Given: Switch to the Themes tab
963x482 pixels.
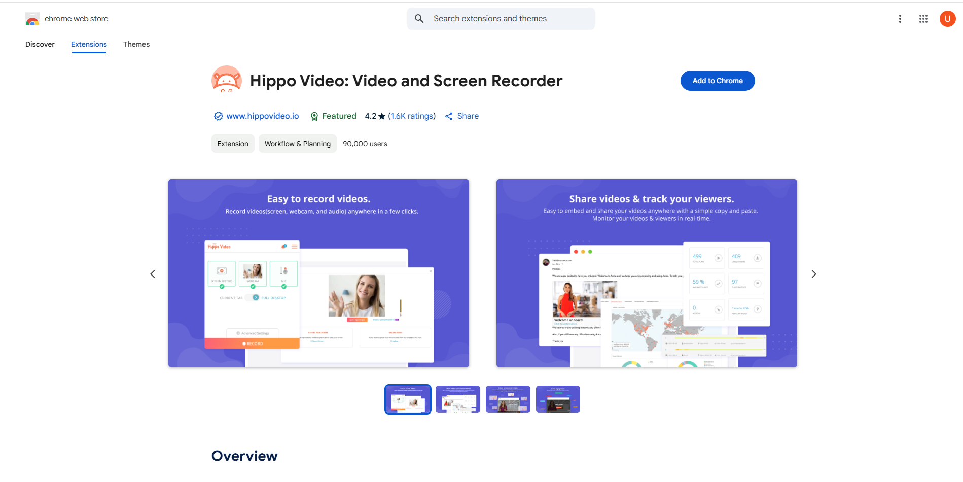Looking at the screenshot, I should [136, 44].
